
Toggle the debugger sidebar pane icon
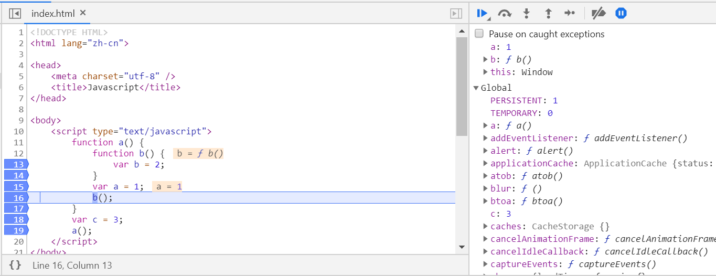click(x=456, y=14)
